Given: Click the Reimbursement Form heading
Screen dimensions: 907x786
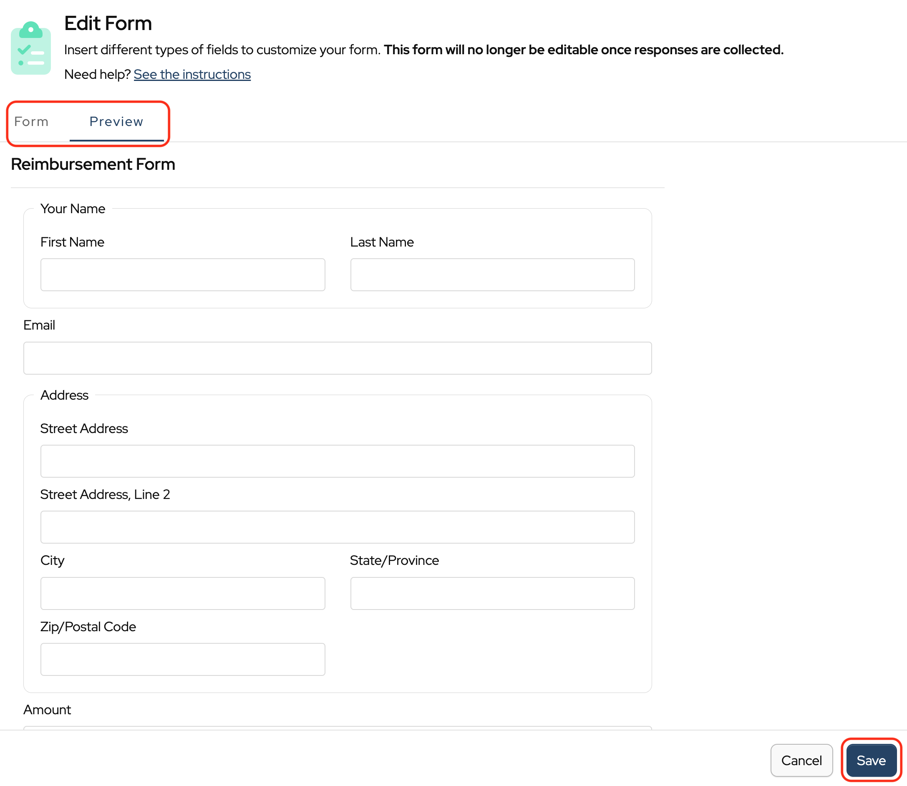Looking at the screenshot, I should [93, 164].
